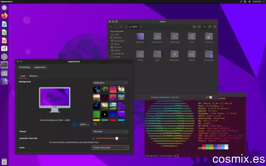Open Ubuntu Software from the launcher
This screenshot has width=266, height=166.
point(4,49)
